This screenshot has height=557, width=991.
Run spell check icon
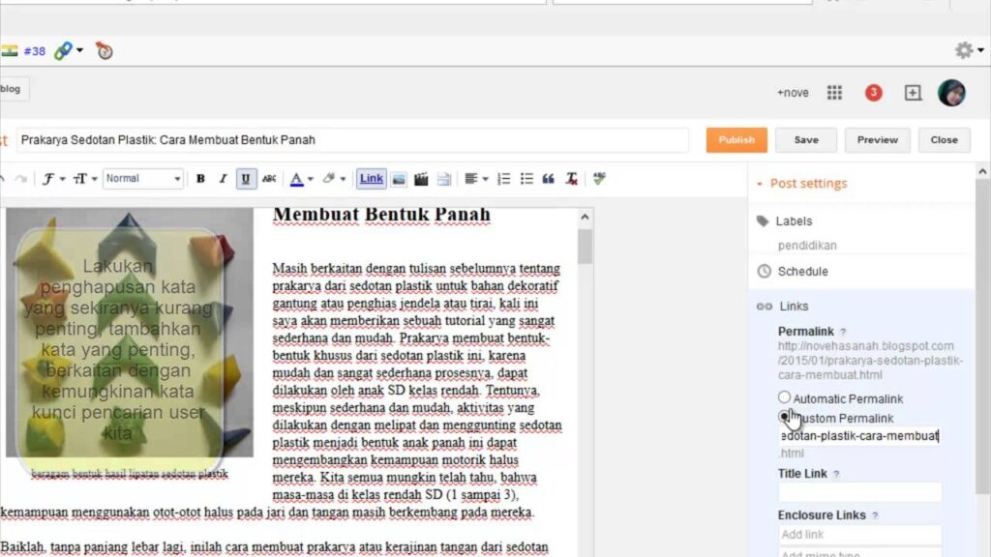599,179
